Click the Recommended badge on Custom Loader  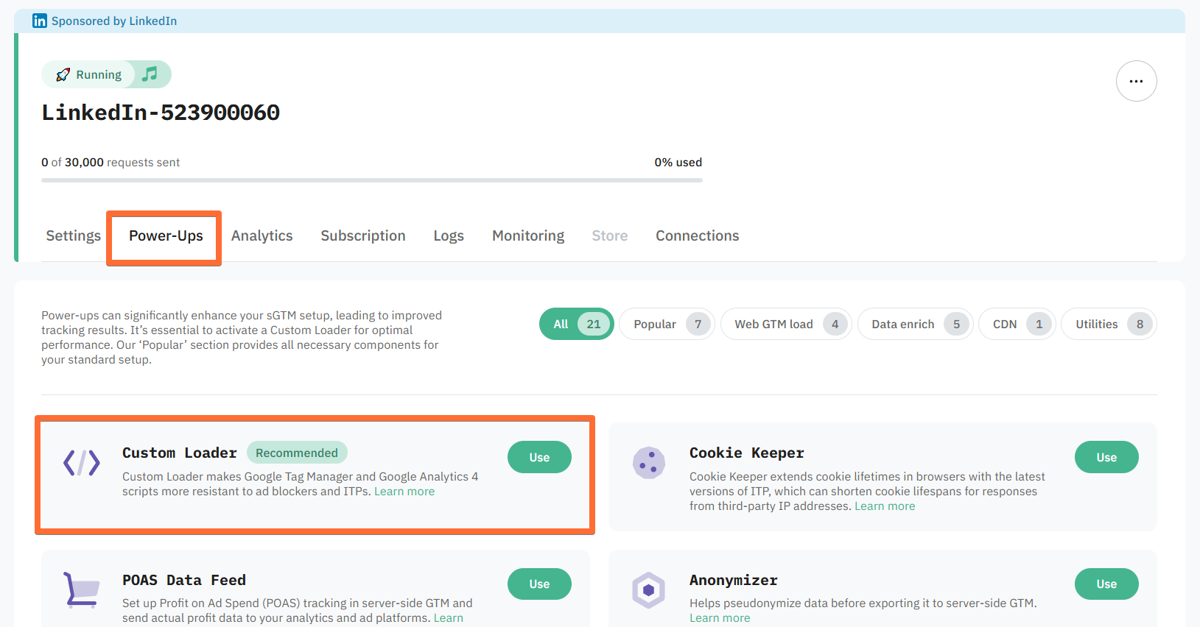tap(297, 453)
